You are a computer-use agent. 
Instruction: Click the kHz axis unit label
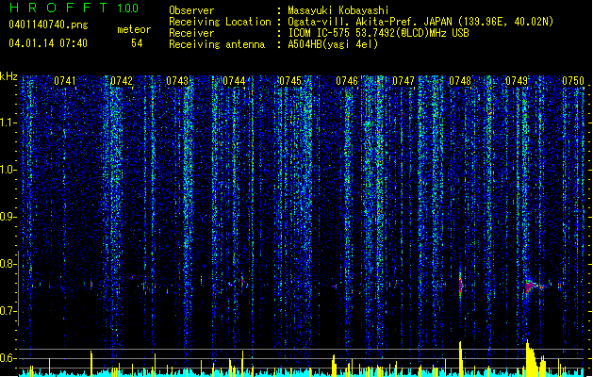(x=8, y=76)
